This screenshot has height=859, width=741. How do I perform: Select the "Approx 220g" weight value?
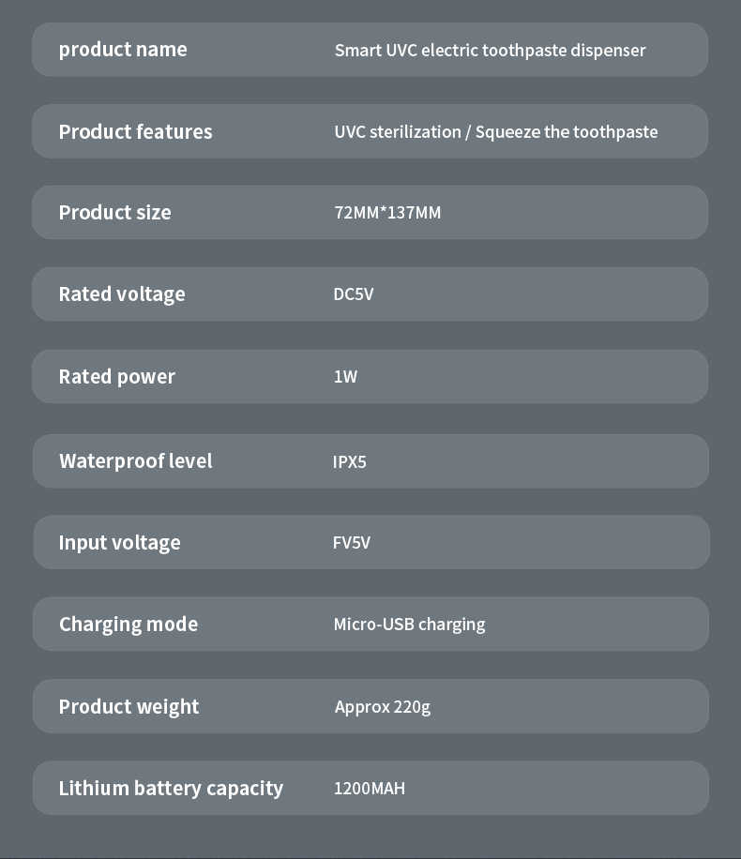point(382,707)
